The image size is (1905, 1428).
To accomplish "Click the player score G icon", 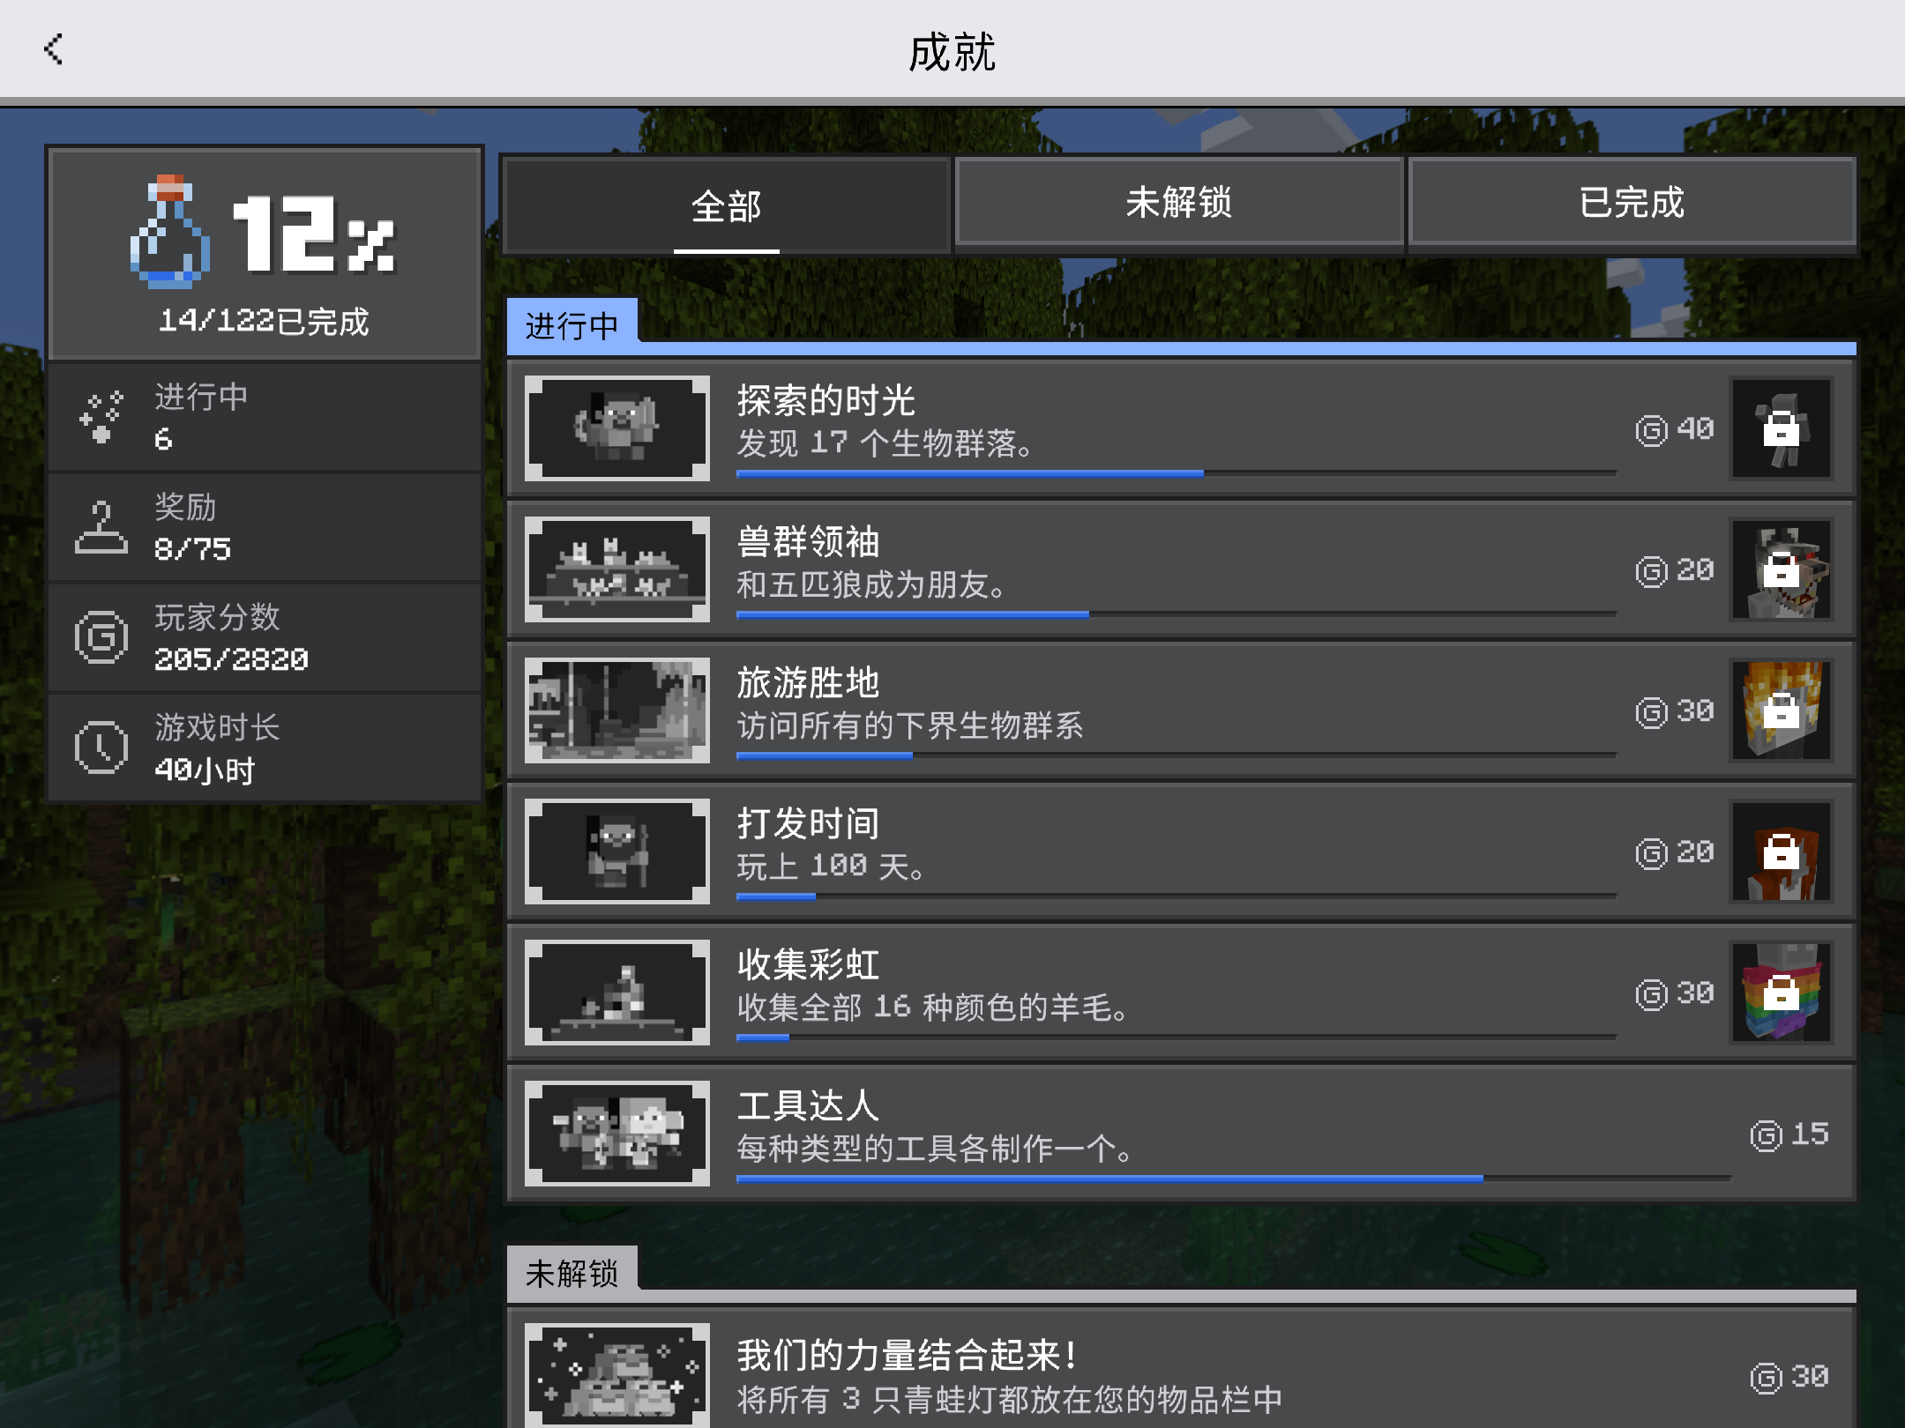I will click(101, 637).
